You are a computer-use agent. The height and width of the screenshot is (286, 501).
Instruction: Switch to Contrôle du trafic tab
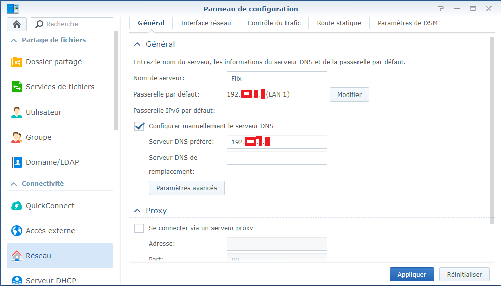click(274, 23)
